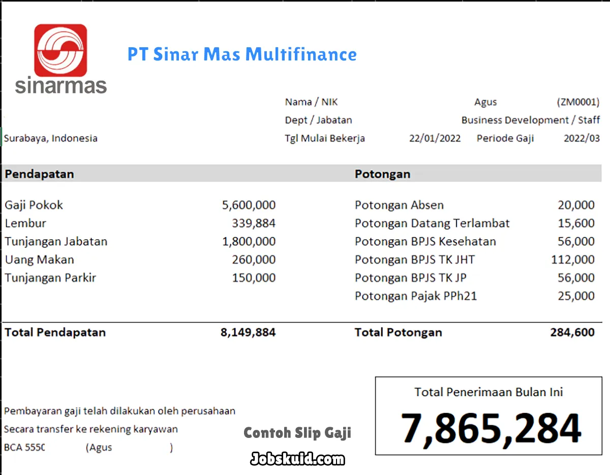Click the Potongan BPJS TK JHT value

coord(572,260)
